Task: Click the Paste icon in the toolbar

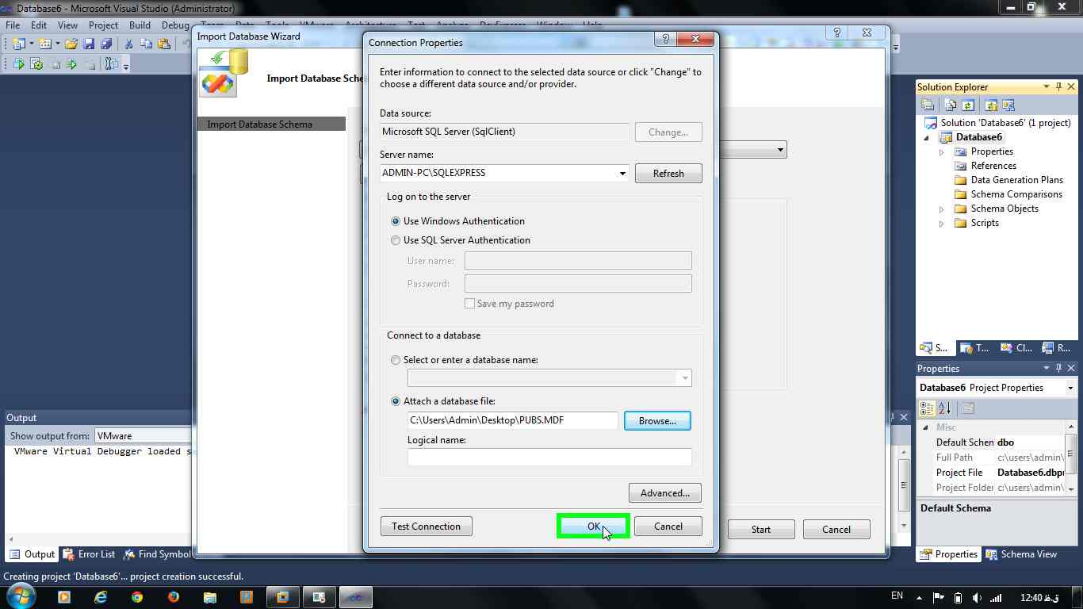Action: [164, 44]
